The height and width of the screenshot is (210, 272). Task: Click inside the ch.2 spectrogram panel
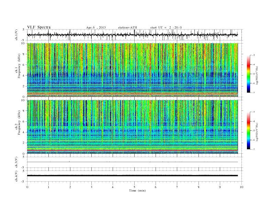[132, 127]
